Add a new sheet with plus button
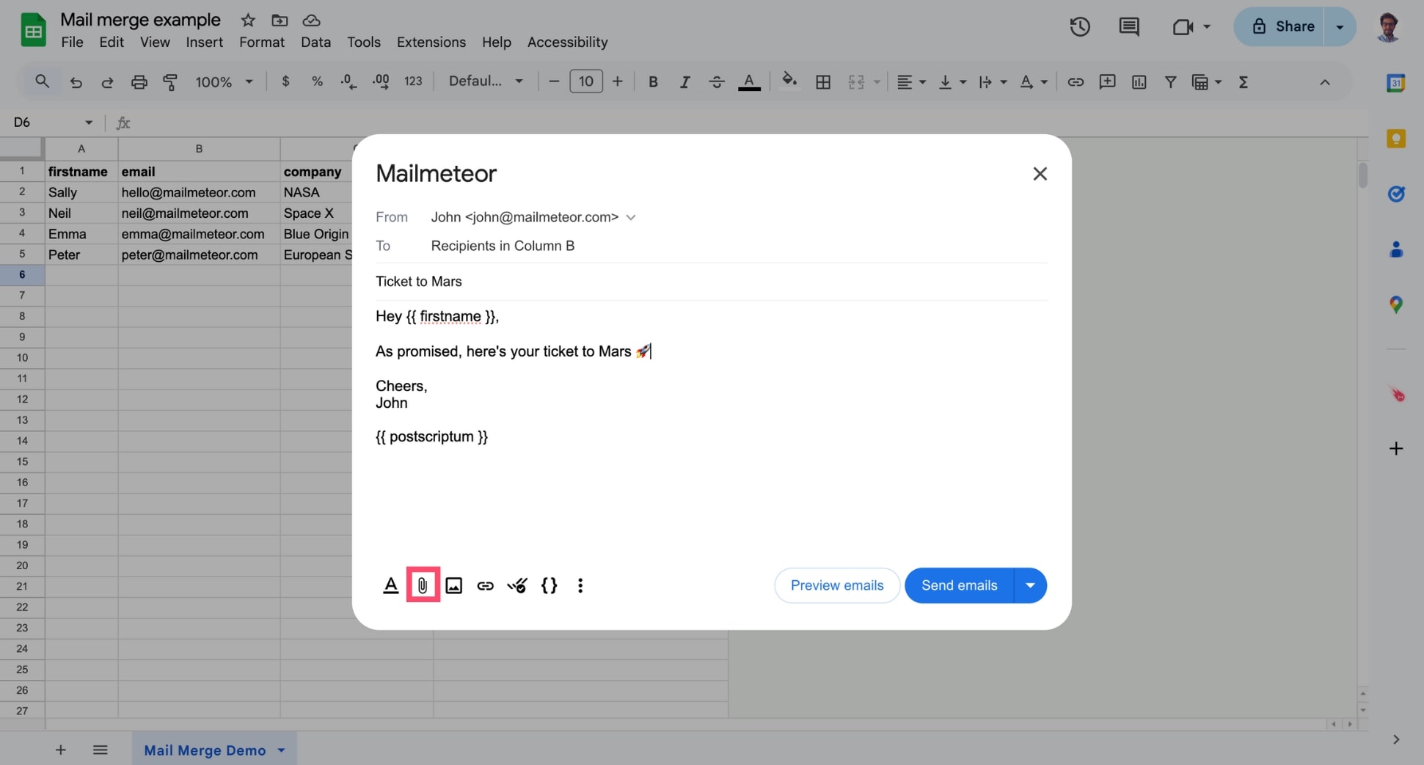1424x765 pixels. pyautogui.click(x=61, y=750)
